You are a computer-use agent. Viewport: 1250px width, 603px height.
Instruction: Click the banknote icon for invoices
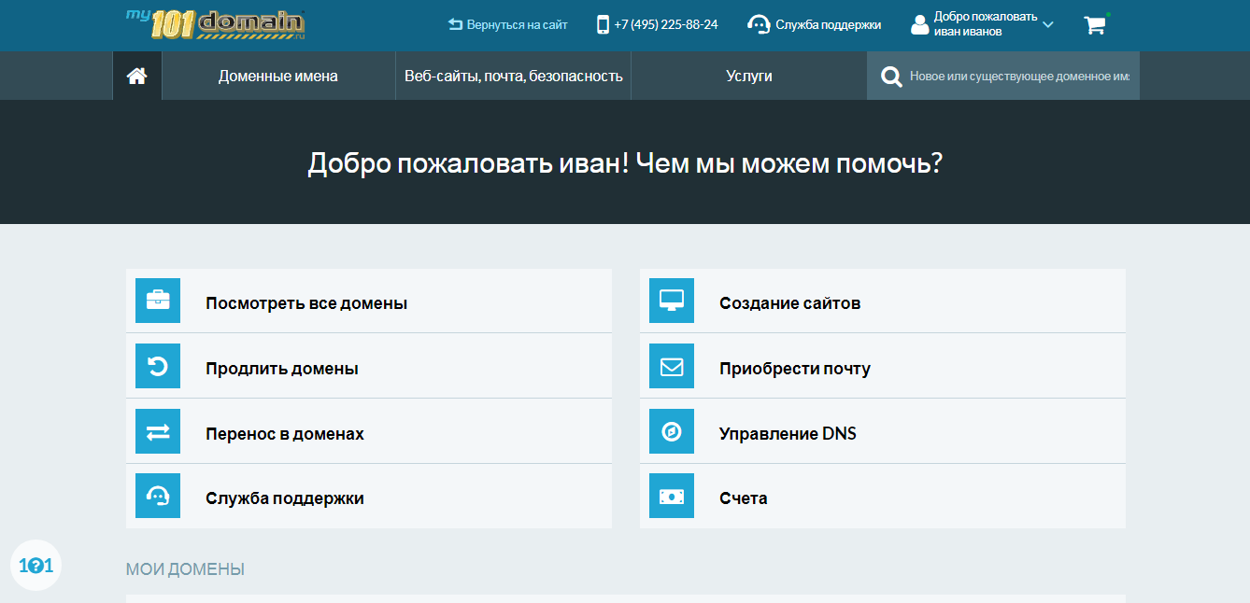672,496
